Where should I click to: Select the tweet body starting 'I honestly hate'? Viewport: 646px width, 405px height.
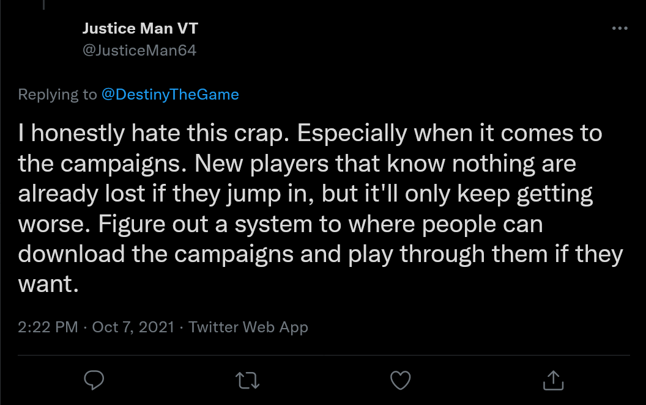(321, 208)
